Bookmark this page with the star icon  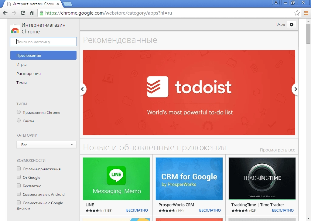point(297,13)
